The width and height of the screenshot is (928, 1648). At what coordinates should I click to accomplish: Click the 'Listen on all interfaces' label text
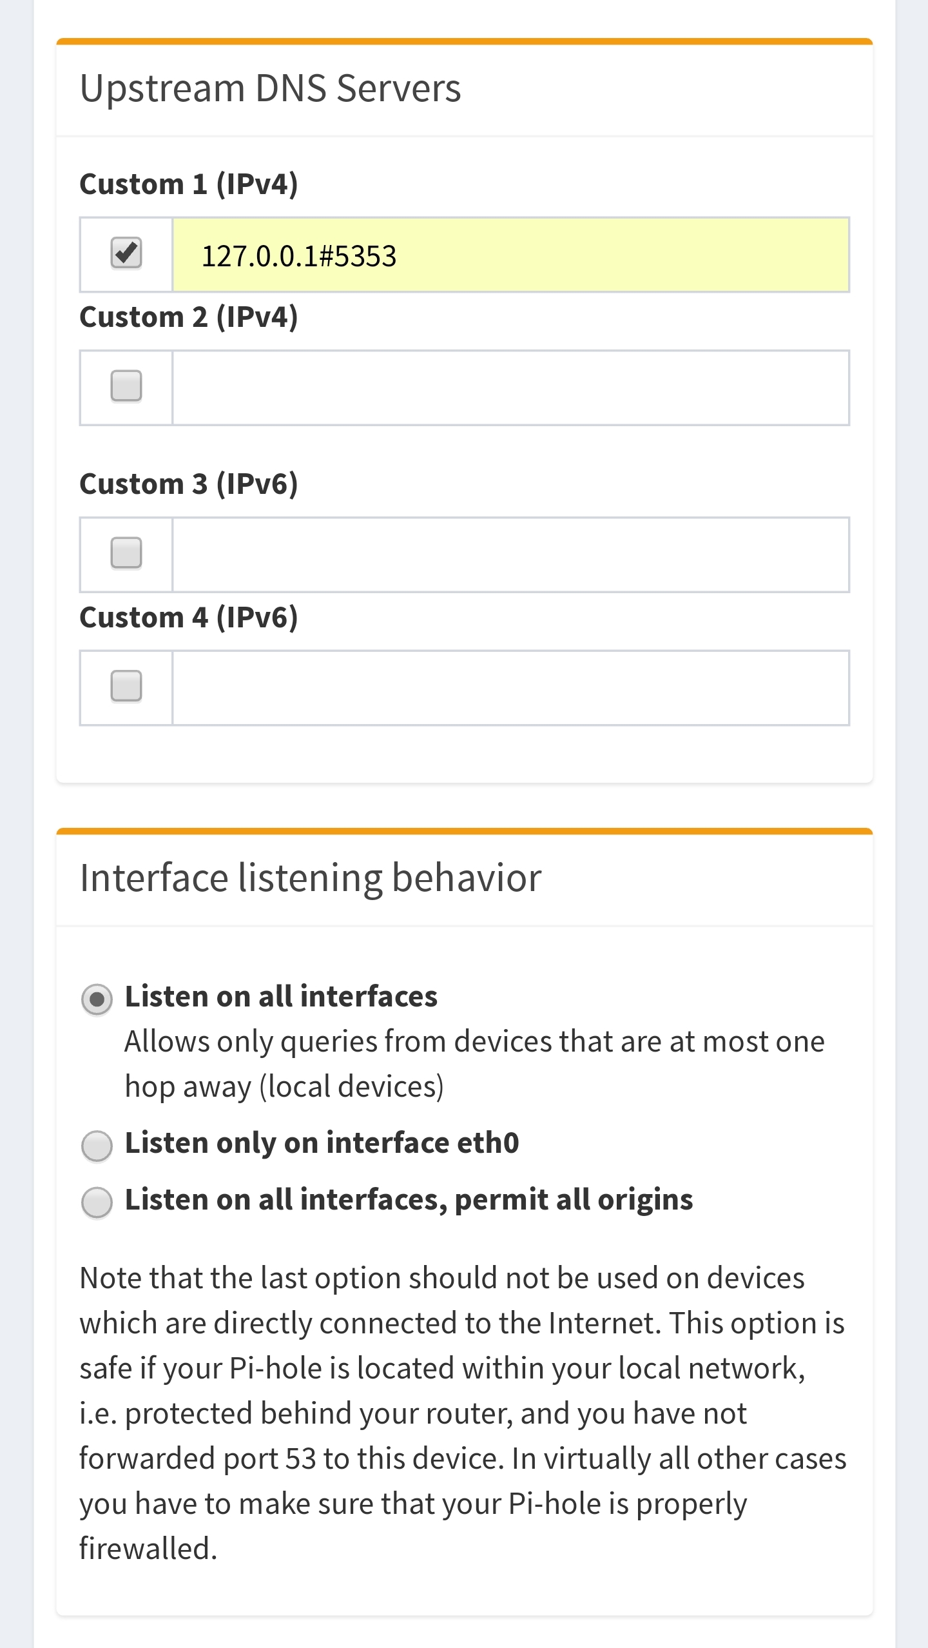281,997
